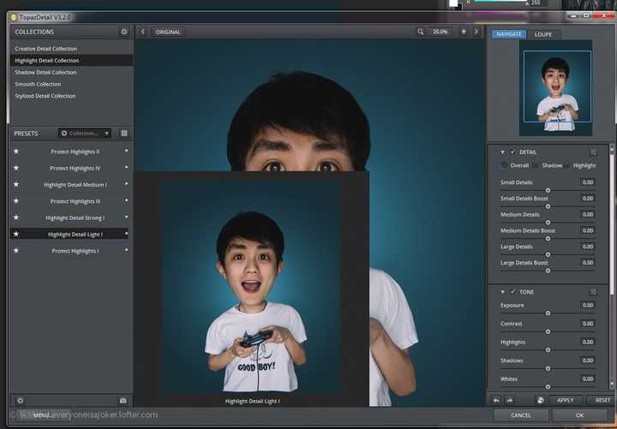Click next arrow right of light bulb
The height and width of the screenshot is (429, 617).
click(x=476, y=32)
